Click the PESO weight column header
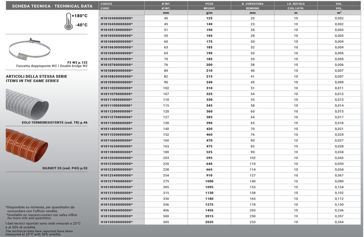This screenshot has width=364, height=237. click(x=209, y=4)
